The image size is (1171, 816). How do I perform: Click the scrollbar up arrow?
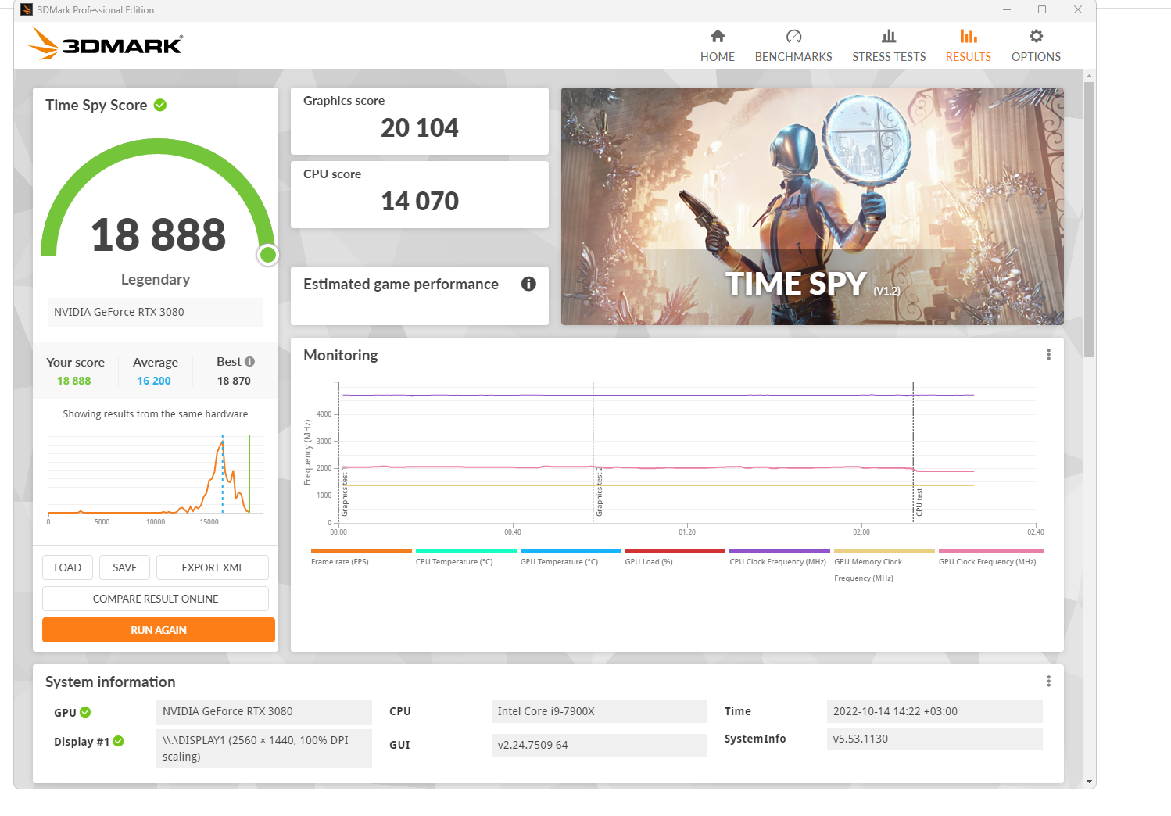click(x=1089, y=76)
